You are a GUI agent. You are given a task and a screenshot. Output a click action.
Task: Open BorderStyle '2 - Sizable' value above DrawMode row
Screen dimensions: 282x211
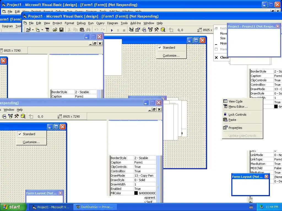pos(145,158)
